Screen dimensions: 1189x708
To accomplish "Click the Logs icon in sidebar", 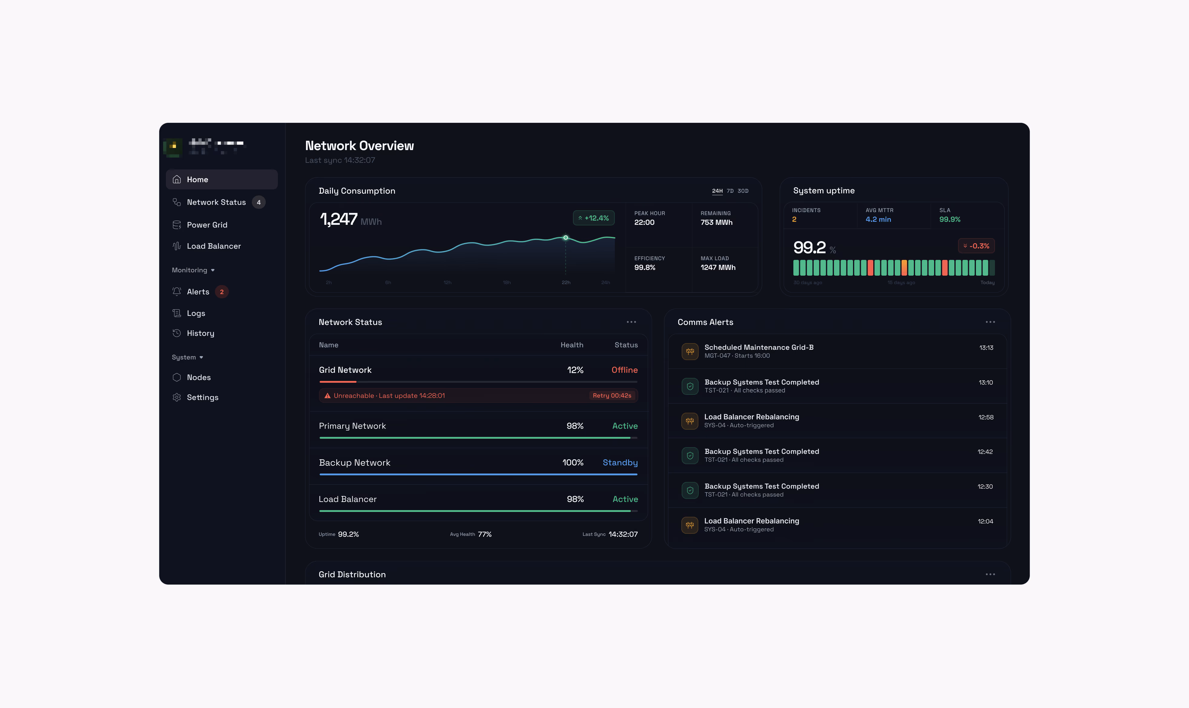I will (176, 313).
